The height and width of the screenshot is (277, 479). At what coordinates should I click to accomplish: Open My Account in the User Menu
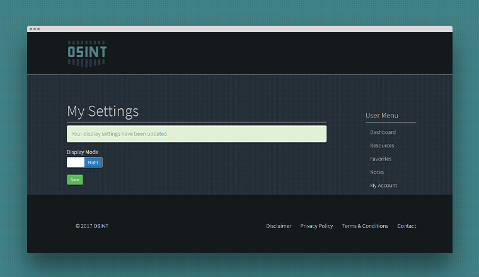(383, 186)
